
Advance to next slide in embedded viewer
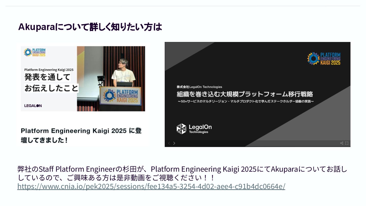coord(174,143)
